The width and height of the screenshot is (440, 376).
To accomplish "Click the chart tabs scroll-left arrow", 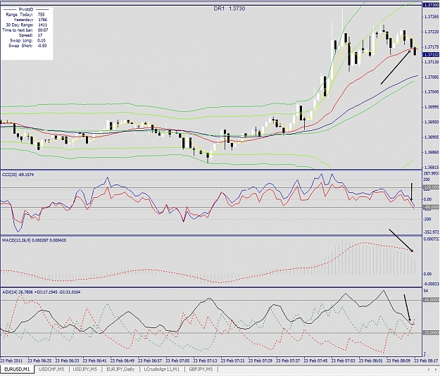I will (429, 369).
